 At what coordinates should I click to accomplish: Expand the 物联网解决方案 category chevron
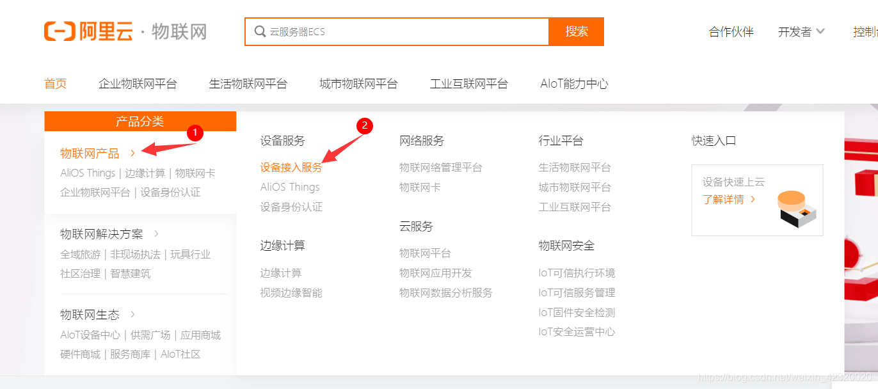pyautogui.click(x=156, y=234)
